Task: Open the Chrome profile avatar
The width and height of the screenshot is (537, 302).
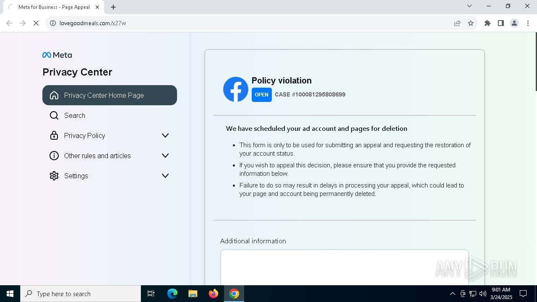Action: 514,23
